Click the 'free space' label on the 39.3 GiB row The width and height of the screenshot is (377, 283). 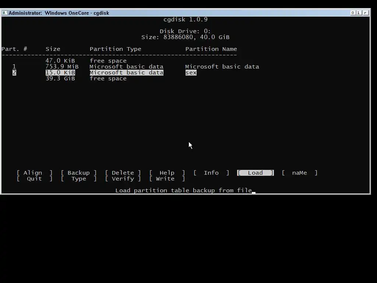click(x=108, y=78)
